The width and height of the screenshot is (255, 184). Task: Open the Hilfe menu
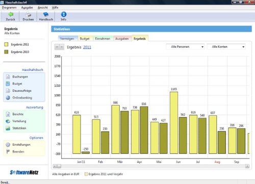[x=55, y=8]
